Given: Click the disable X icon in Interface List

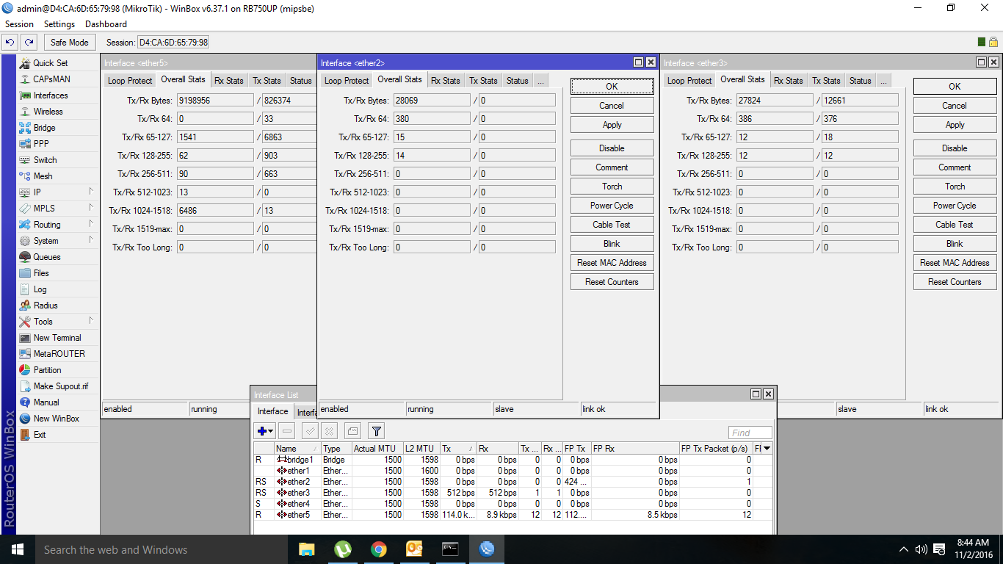Looking at the screenshot, I should point(330,431).
